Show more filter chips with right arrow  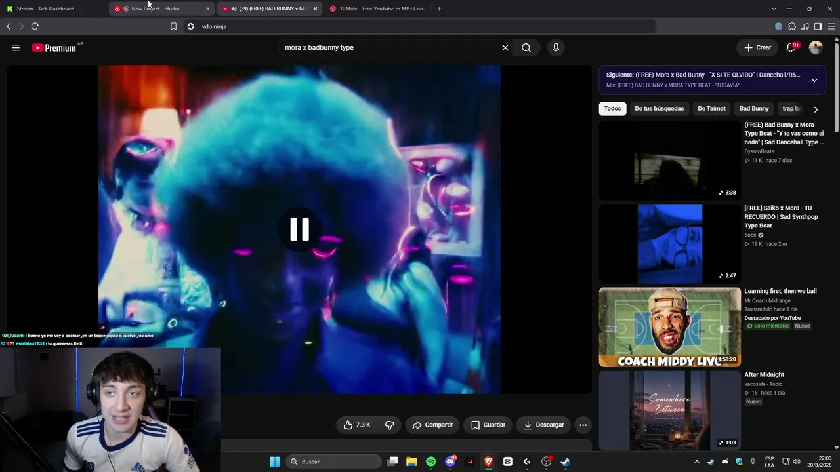(x=816, y=109)
